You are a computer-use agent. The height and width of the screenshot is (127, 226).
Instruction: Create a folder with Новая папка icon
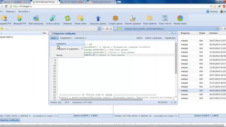pyautogui.click(x=81, y=18)
